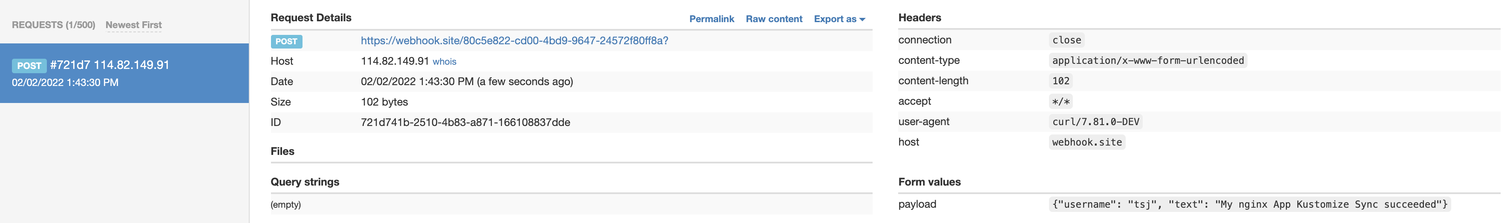This screenshot has height=223, width=1510.
Task: Click the Export as caret arrow
Action: [x=862, y=19]
